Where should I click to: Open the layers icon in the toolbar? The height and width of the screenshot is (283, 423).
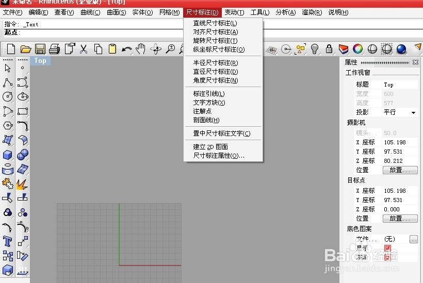coord(344,49)
